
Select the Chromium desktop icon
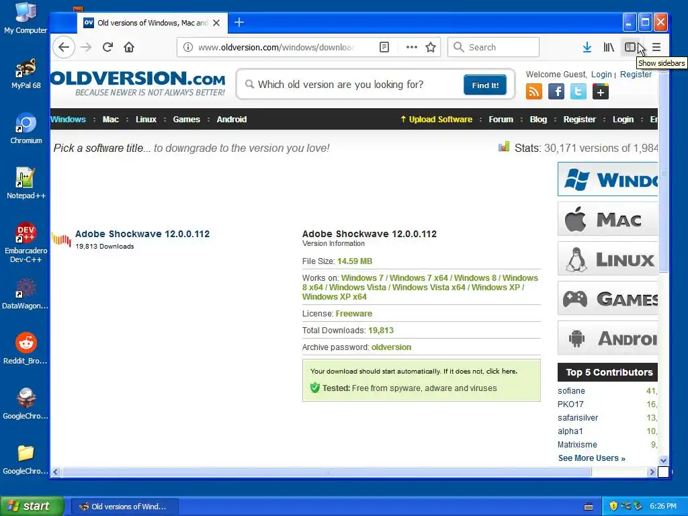click(x=26, y=128)
